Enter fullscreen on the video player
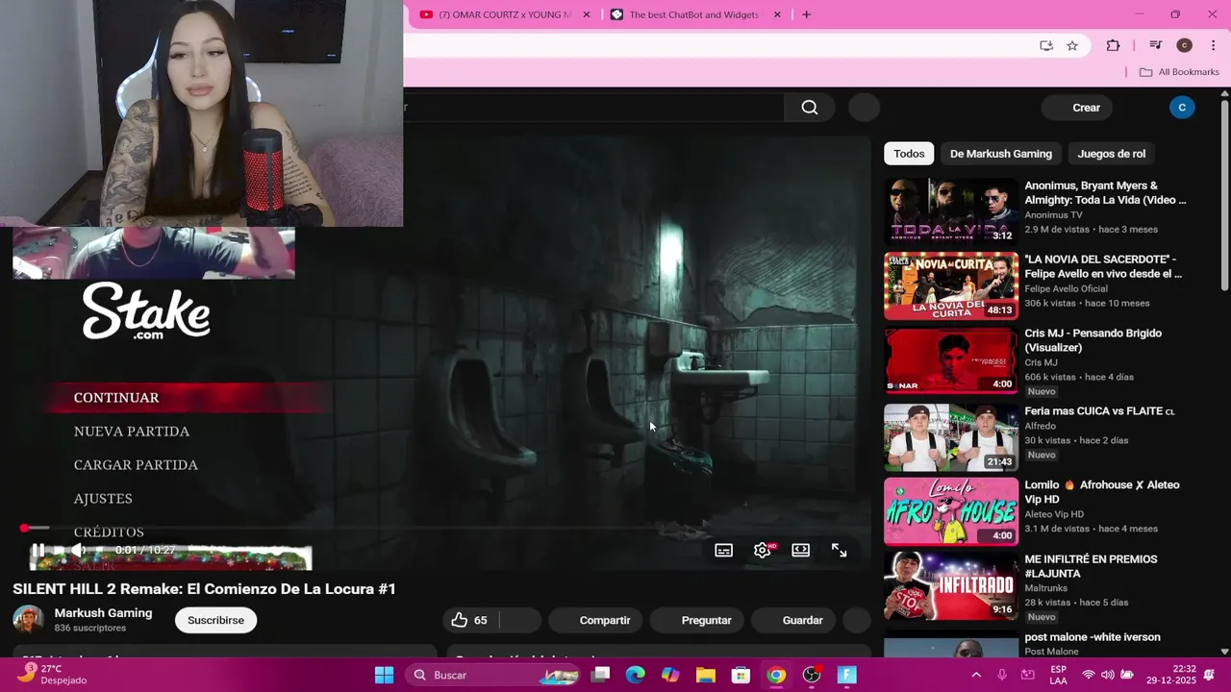 [x=840, y=551]
